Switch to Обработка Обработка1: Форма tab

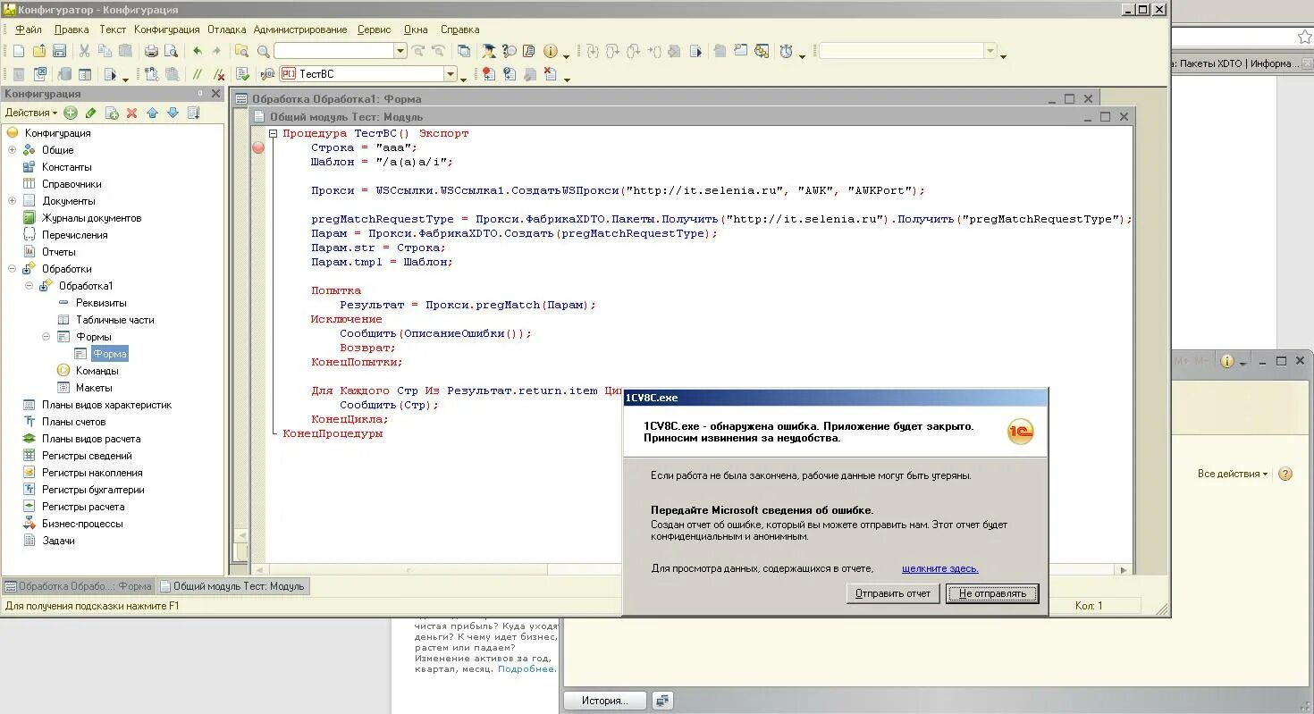[x=78, y=586]
